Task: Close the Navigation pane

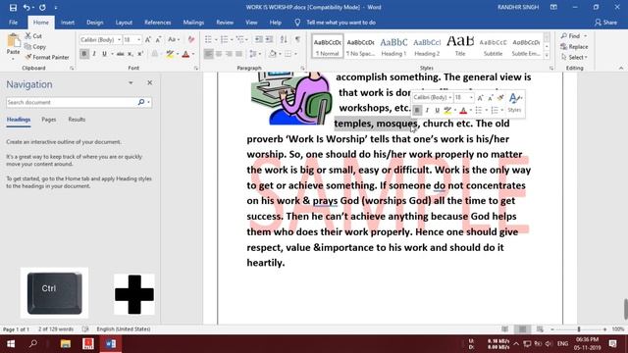Action: click(150, 82)
